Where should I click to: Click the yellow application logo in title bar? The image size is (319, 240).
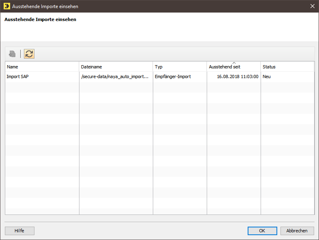7,6
